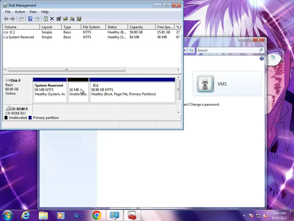Sort by the File System column header

point(93,27)
